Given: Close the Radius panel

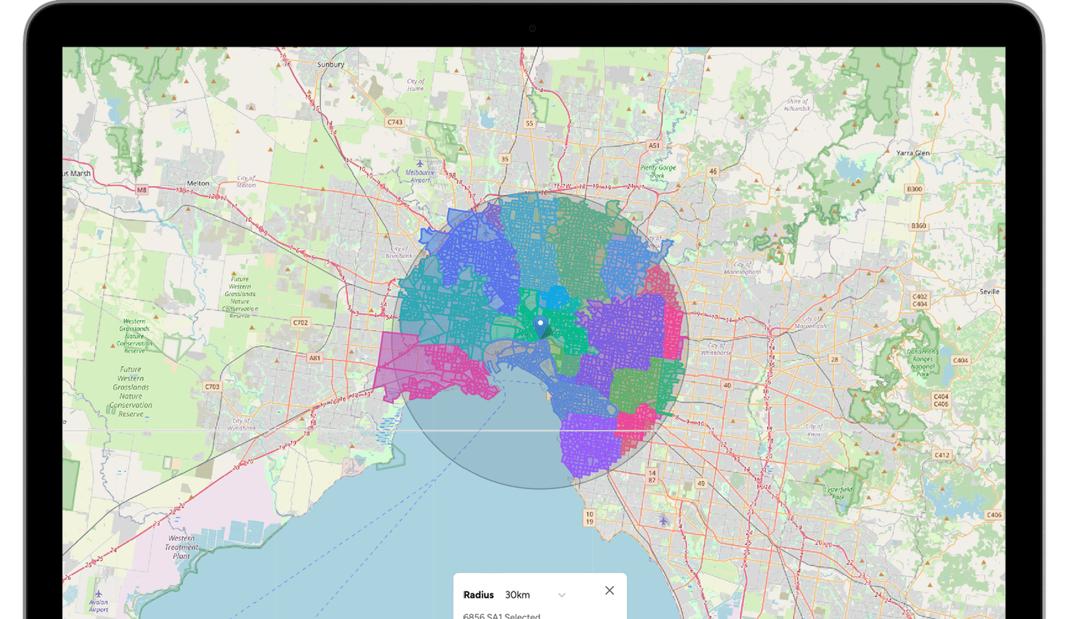Looking at the screenshot, I should [609, 590].
